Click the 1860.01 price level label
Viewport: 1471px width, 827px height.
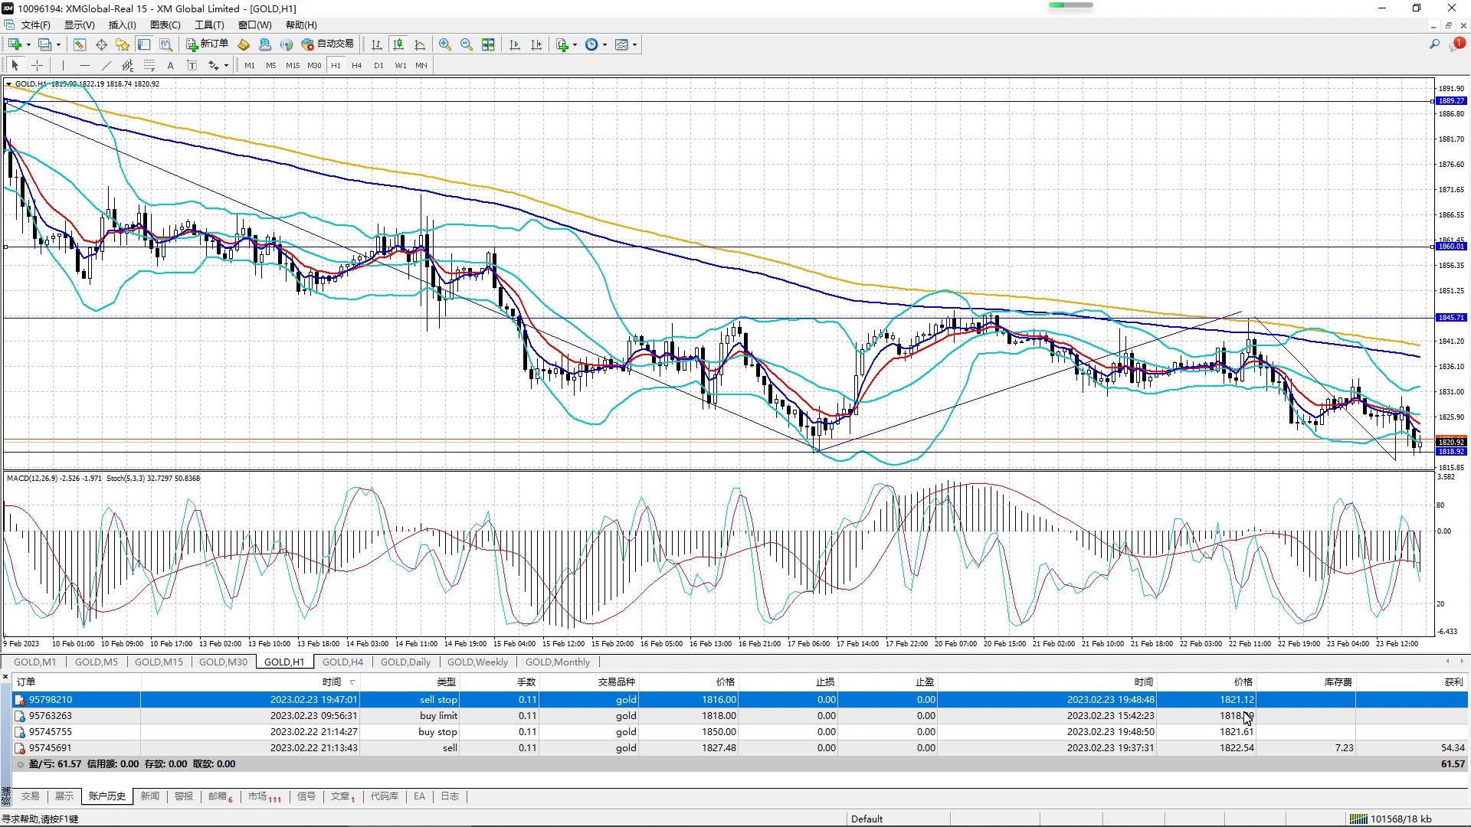[x=1450, y=247]
